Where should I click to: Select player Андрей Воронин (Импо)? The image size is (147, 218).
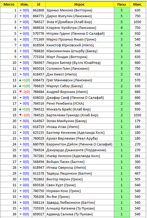pos(67,92)
